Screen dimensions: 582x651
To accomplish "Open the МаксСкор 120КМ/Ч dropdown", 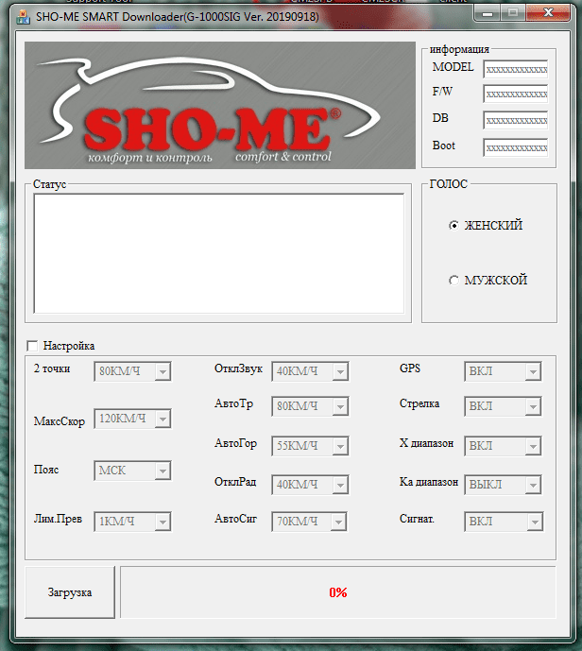I will point(132,419).
